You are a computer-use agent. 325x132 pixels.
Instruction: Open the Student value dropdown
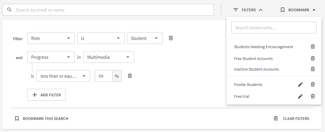coord(144,38)
